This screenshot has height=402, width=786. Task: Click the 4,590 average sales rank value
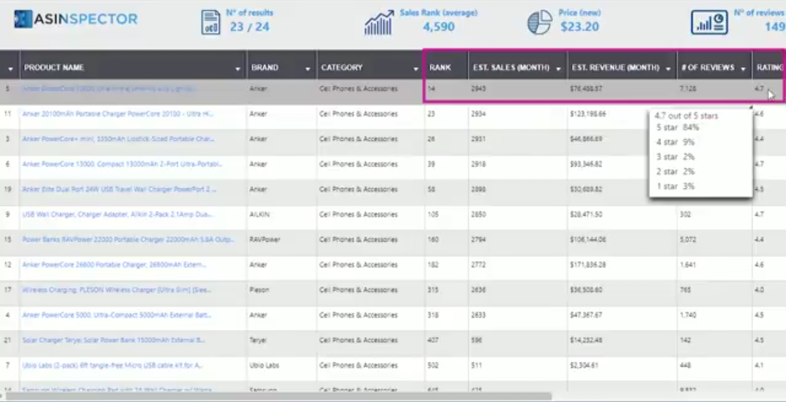tap(439, 27)
